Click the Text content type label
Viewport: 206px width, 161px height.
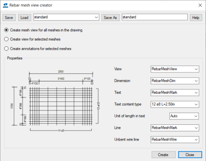[128, 104]
